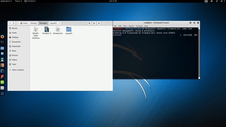Image resolution: width=226 pixels, height=127 pixels.
Task: Open the green dock application icon
Action: coord(2,82)
